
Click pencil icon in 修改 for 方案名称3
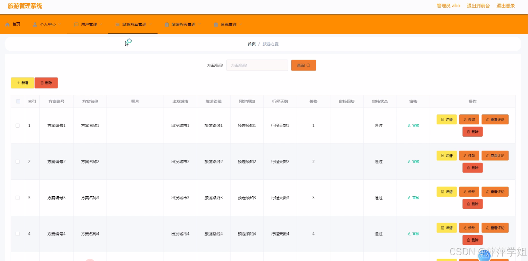(465, 192)
